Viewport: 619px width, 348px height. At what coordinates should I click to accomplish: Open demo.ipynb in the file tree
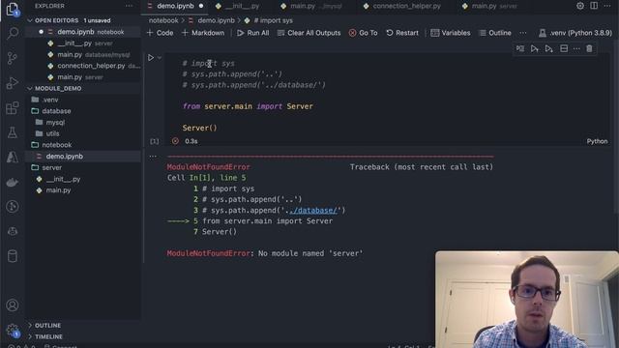click(64, 157)
